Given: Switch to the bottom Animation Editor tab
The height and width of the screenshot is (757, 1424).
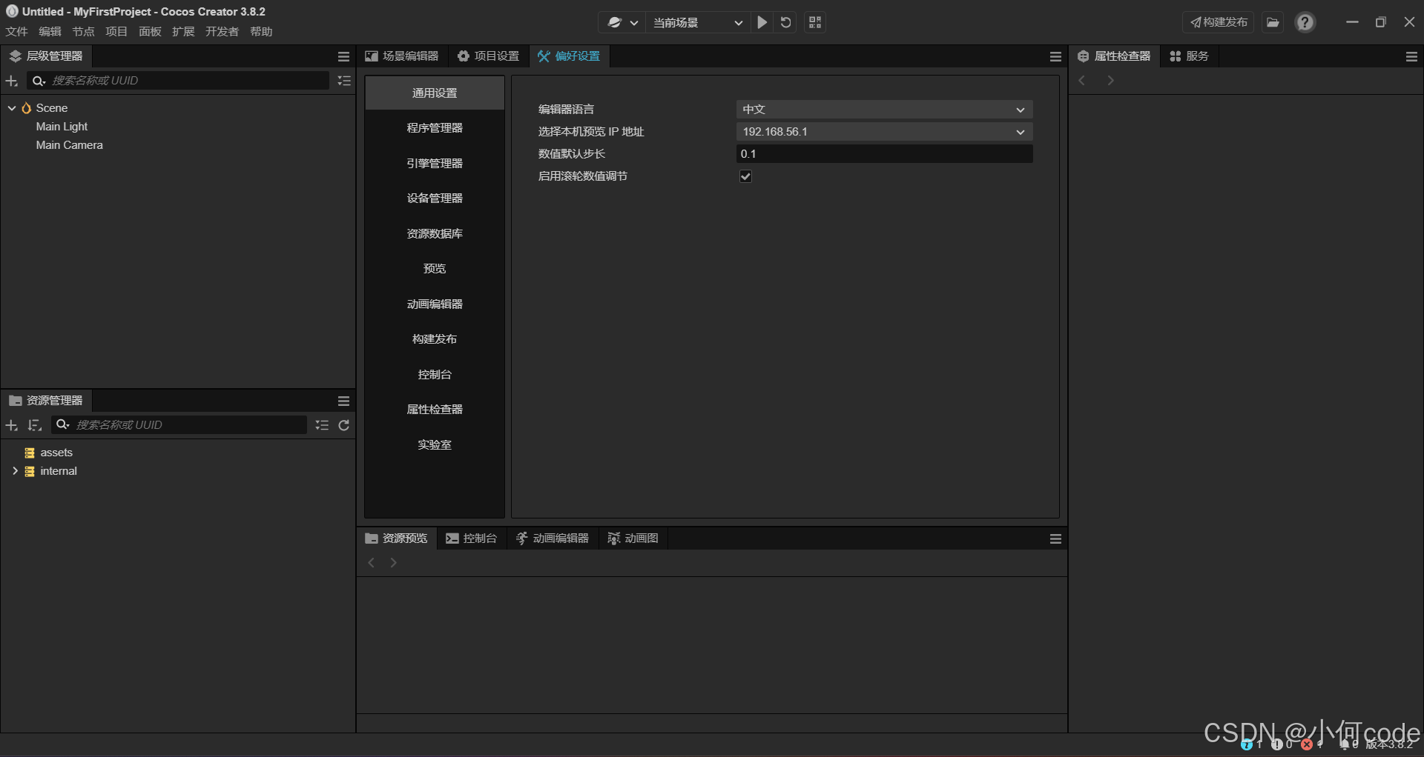Looking at the screenshot, I should pyautogui.click(x=553, y=538).
